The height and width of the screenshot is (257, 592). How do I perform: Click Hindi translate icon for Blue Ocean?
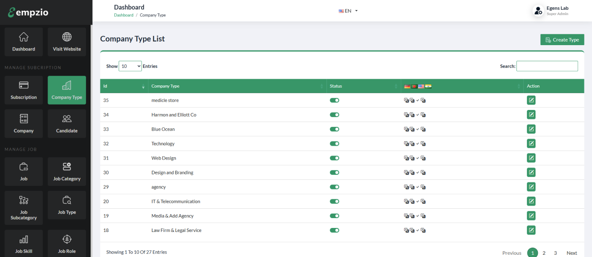point(423,129)
